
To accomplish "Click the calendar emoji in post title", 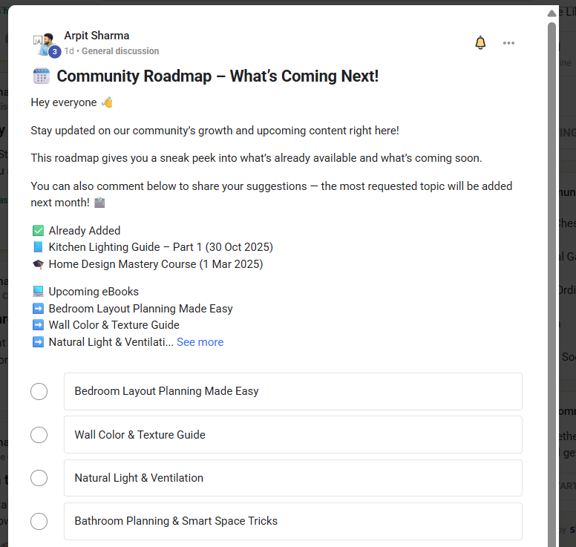I will point(41,76).
